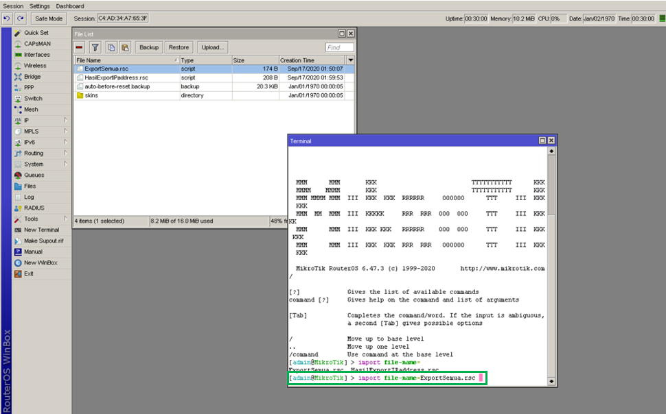The image size is (666, 414).
Task: Expand the MPLS submenu arrow
Action: point(65,131)
